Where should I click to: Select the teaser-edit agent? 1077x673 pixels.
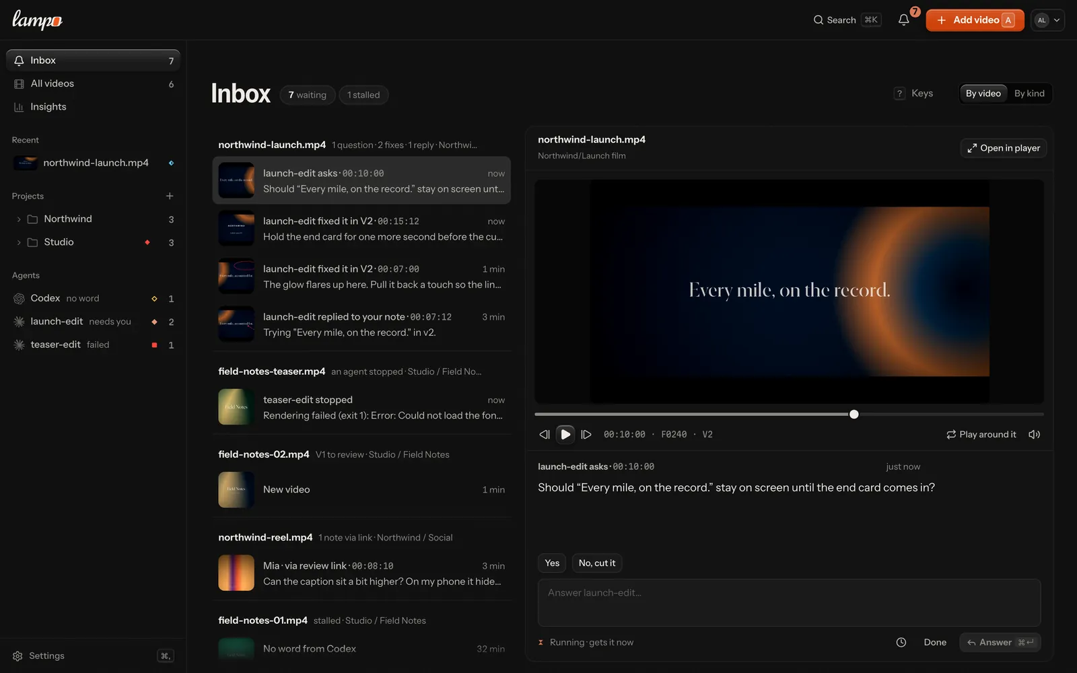pyautogui.click(x=93, y=345)
